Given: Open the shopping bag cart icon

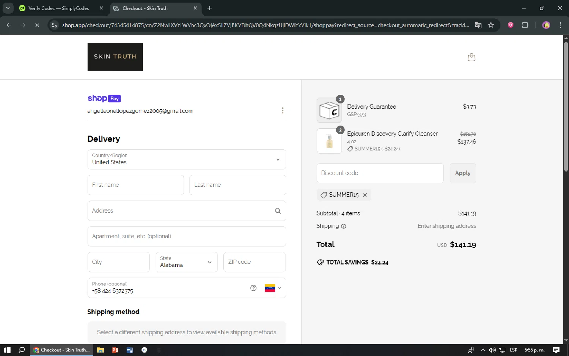Looking at the screenshot, I should pos(471,57).
